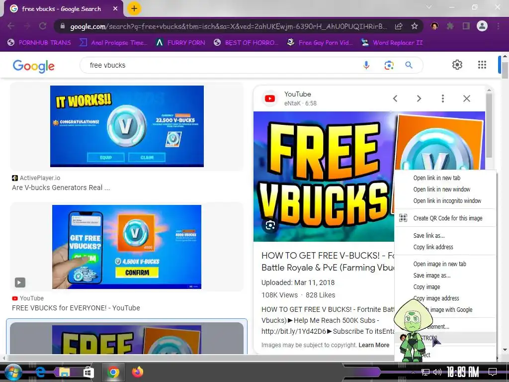This screenshot has height=382, width=509.
Task: Click the share page icon in address bar
Action: point(399,26)
